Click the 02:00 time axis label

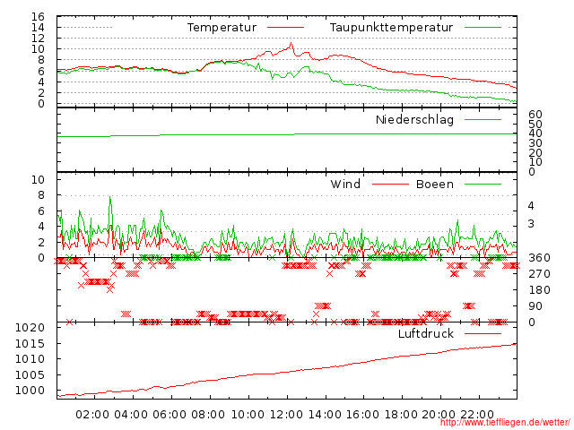92,415
